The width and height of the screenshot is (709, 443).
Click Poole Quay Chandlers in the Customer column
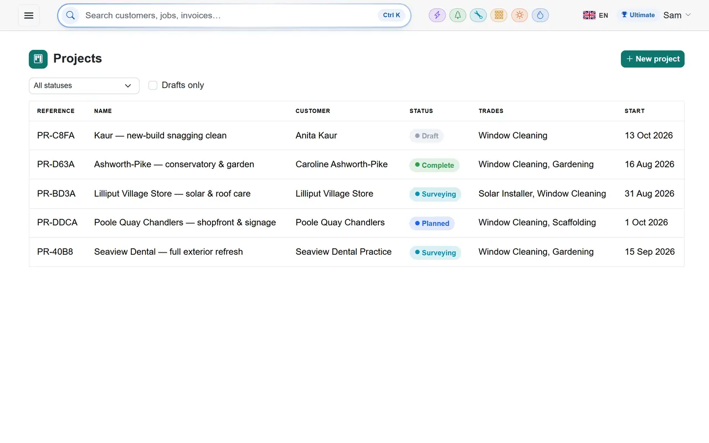coord(340,223)
